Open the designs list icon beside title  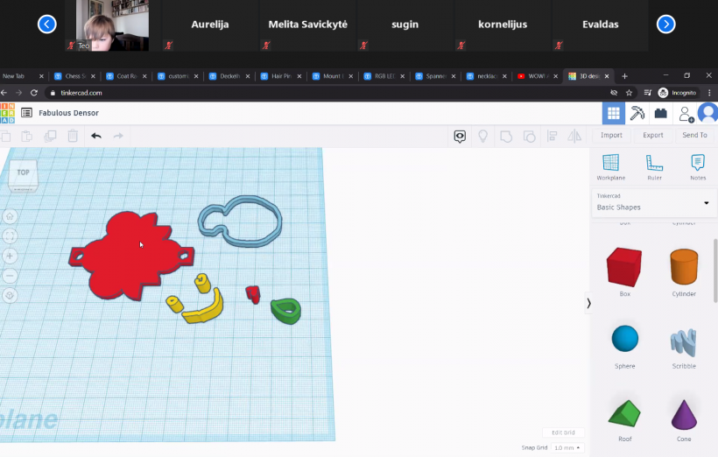click(x=26, y=113)
